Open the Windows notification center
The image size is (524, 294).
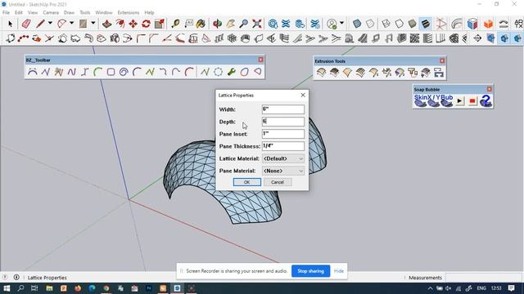[x=511, y=288]
